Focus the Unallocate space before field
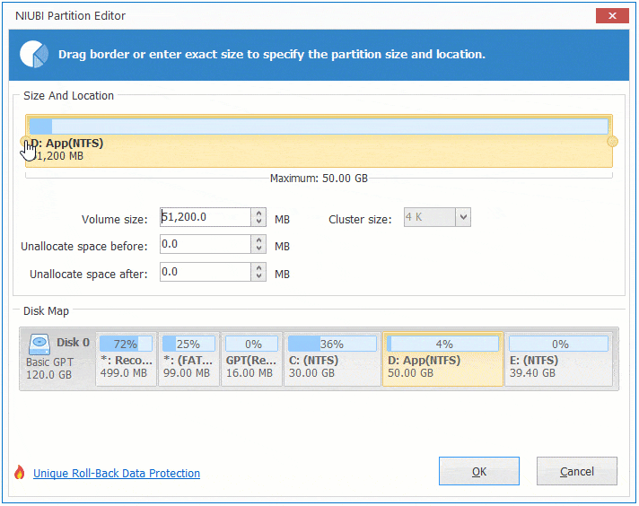 [205, 245]
